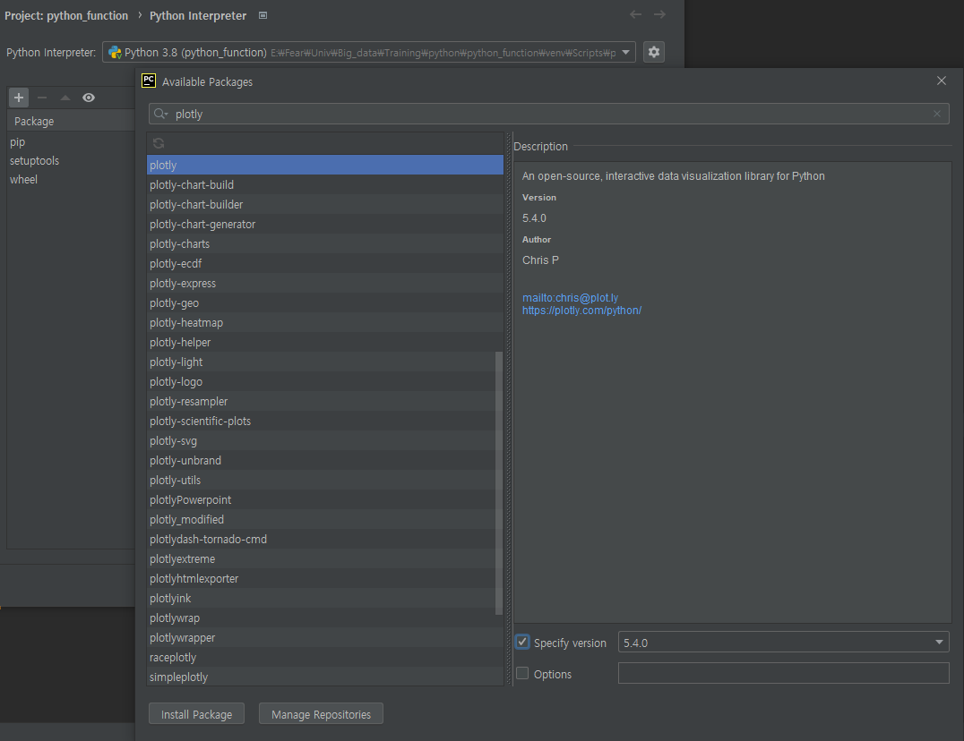Select plotlyextreme in the list
This screenshot has width=964, height=741.
(x=321, y=558)
